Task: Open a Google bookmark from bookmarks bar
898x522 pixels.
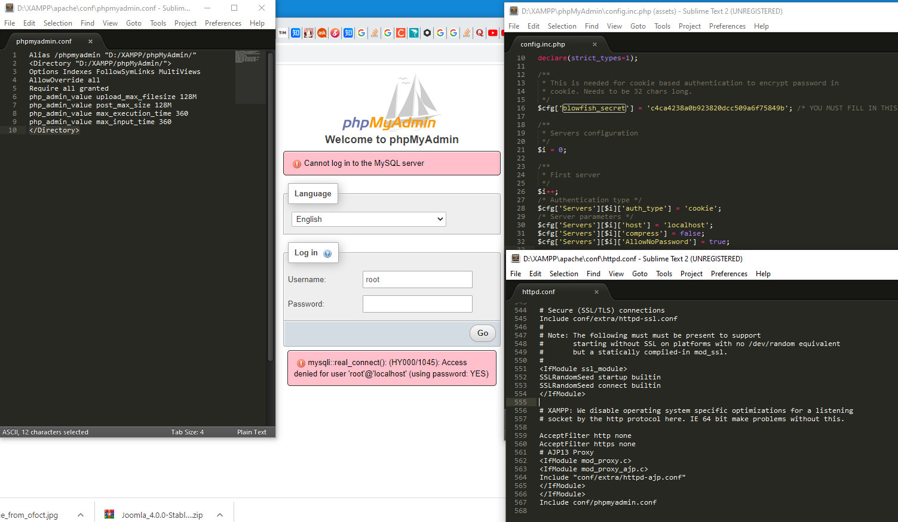Action: pyautogui.click(x=361, y=33)
